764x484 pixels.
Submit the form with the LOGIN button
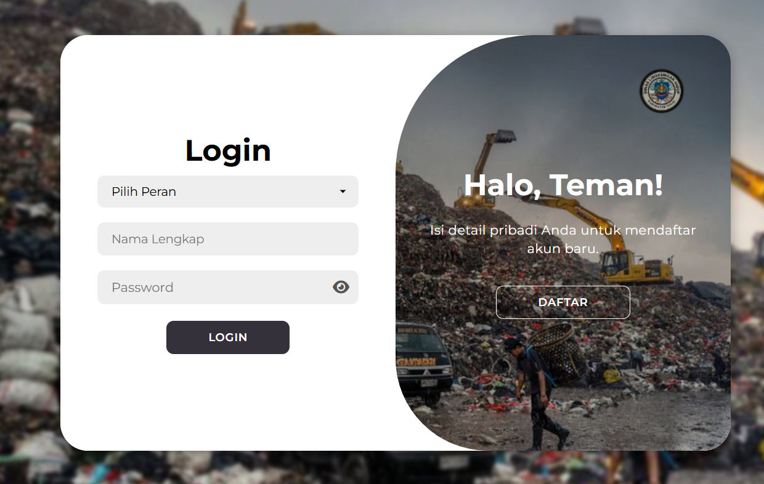228,337
